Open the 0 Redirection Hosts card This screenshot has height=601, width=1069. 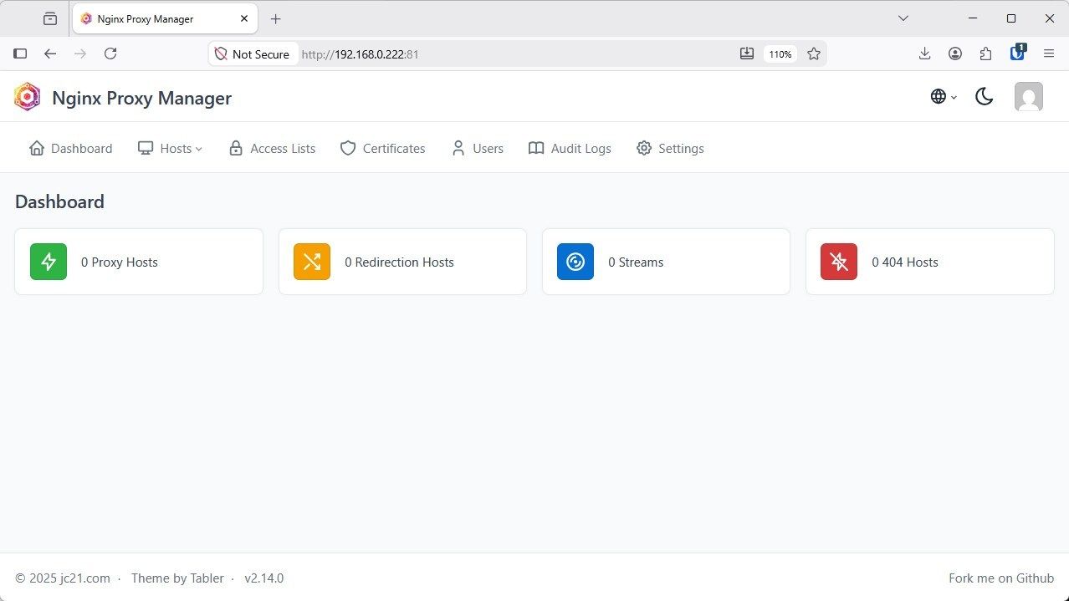click(402, 262)
